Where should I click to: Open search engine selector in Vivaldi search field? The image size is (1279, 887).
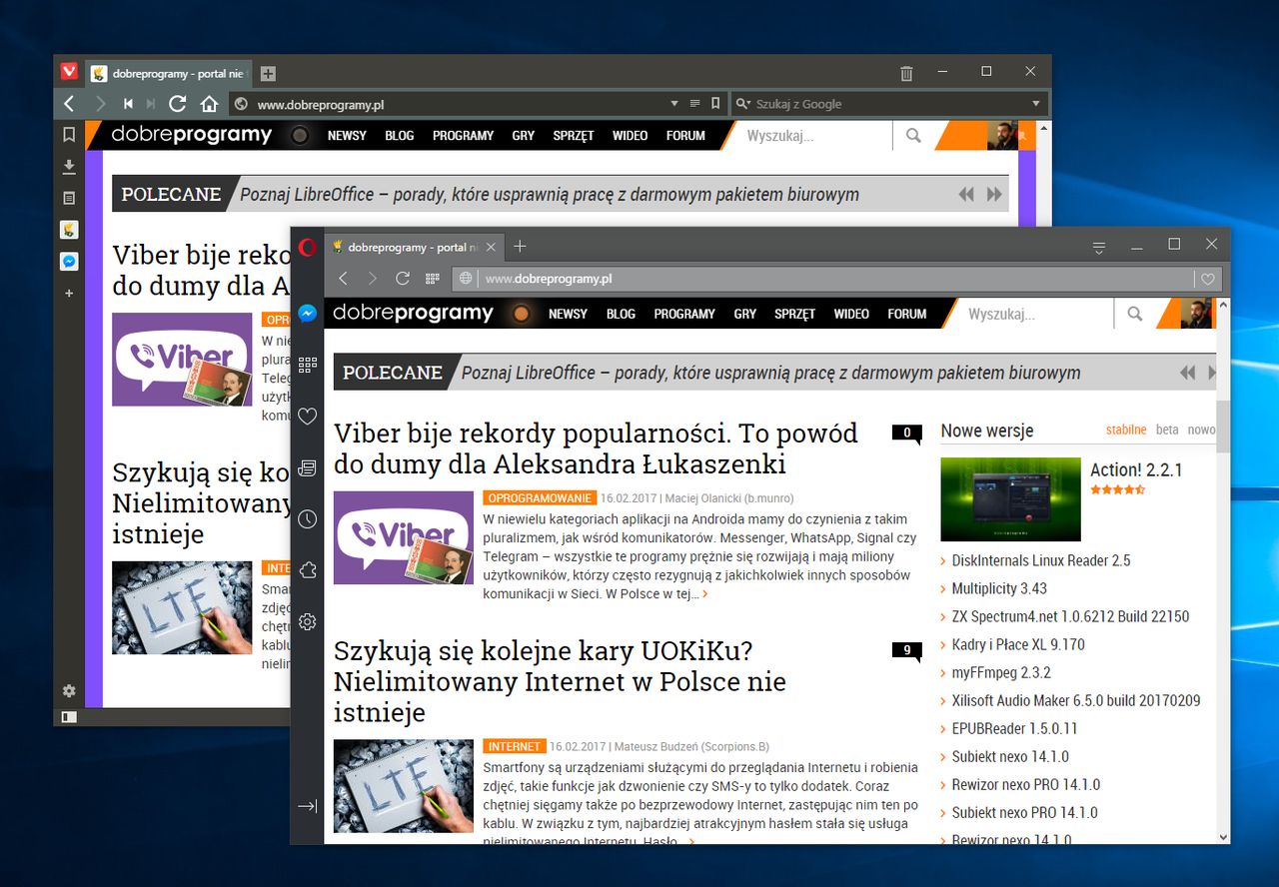click(x=742, y=104)
